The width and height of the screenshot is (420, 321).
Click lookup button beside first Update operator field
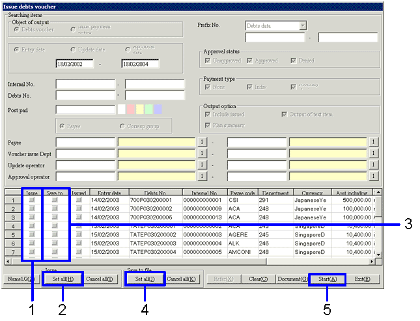click(x=202, y=165)
